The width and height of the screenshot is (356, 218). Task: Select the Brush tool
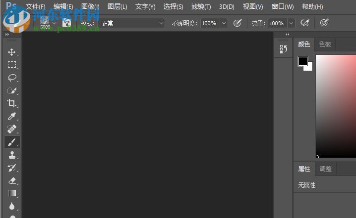[x=12, y=142]
